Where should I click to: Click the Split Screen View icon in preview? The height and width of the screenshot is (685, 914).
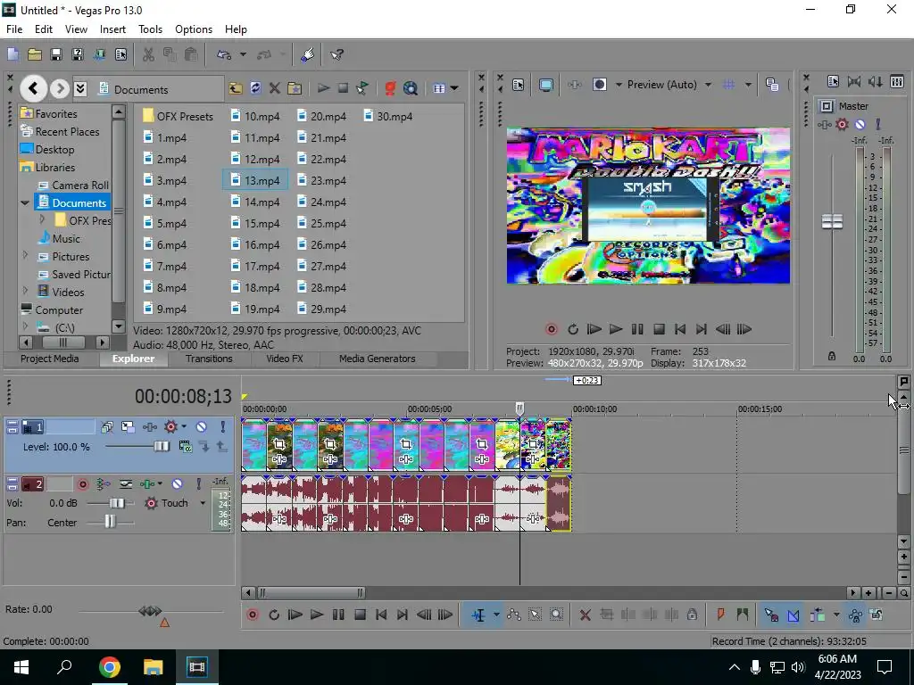tap(599, 85)
